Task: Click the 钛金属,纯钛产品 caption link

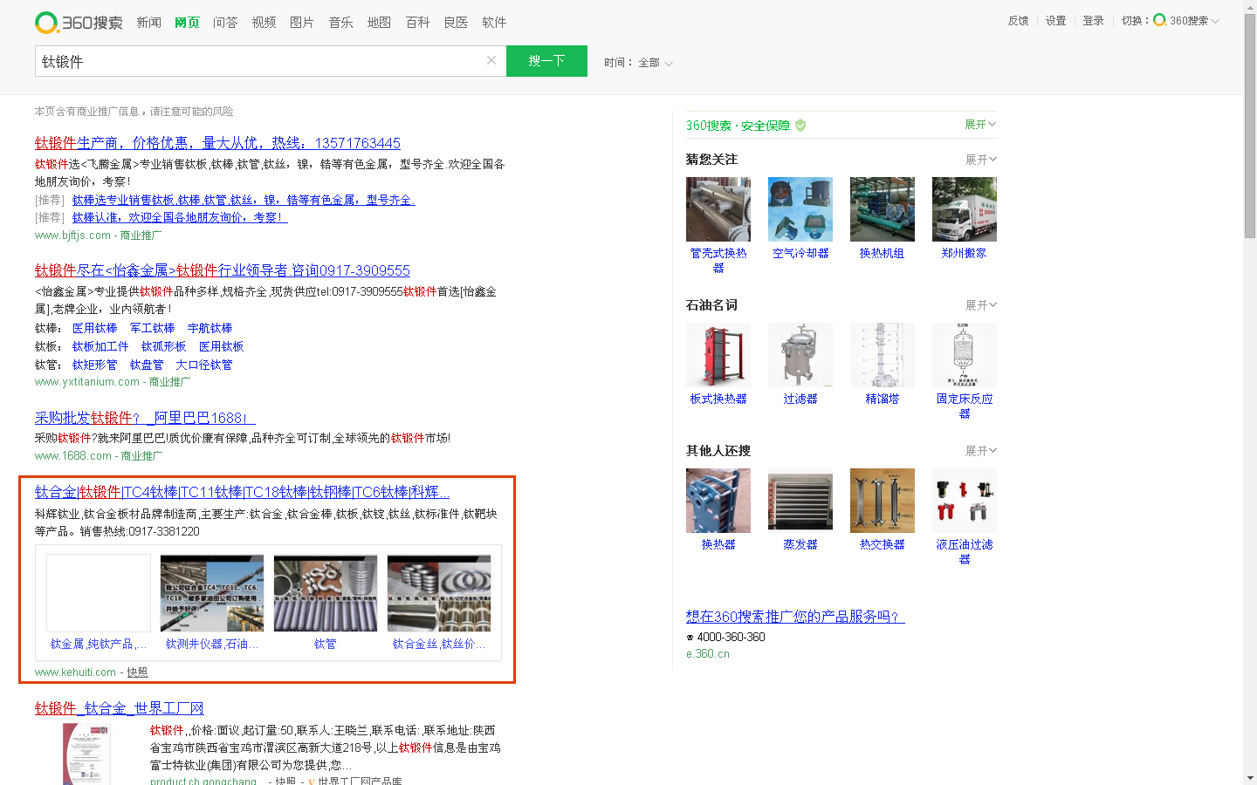Action: click(99, 644)
